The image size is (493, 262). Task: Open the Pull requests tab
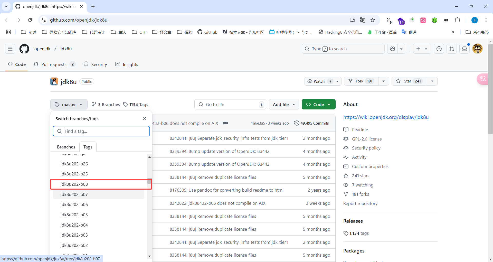pyautogui.click(x=54, y=64)
